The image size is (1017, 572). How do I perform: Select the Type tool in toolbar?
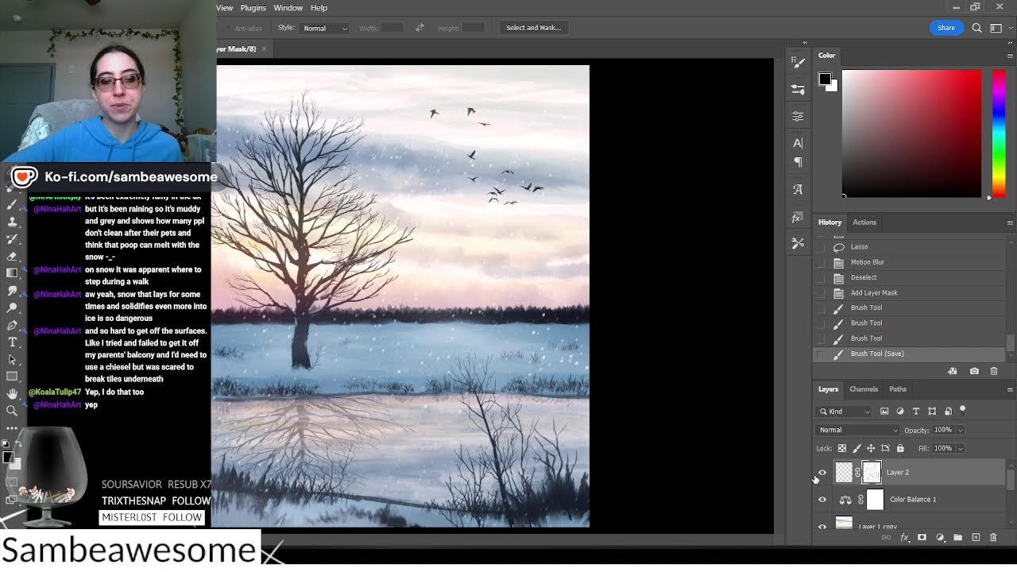point(12,342)
